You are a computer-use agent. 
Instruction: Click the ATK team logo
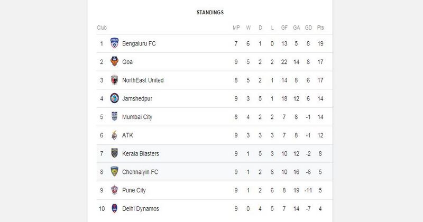pos(114,135)
